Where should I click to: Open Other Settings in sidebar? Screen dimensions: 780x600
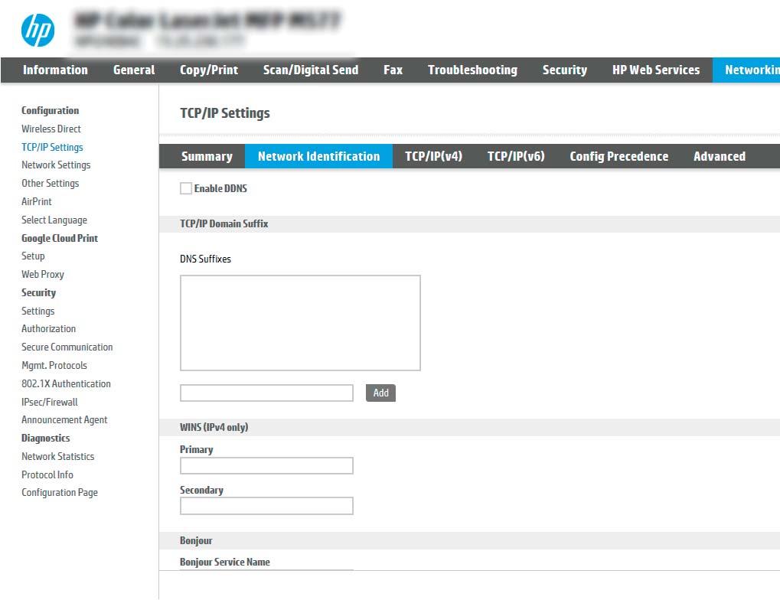[51, 184]
